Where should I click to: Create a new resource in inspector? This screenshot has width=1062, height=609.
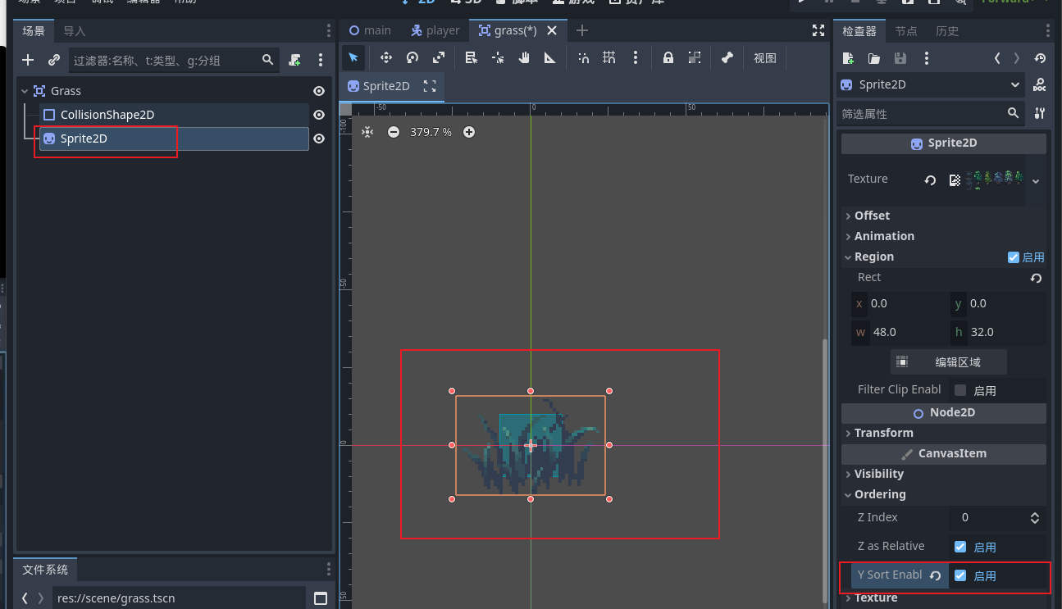point(848,58)
